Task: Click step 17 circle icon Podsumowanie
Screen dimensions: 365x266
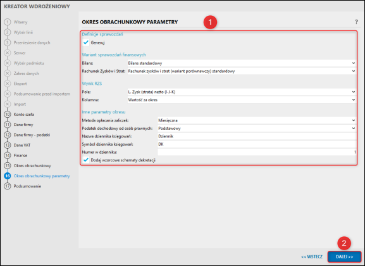Action: (x=8, y=186)
